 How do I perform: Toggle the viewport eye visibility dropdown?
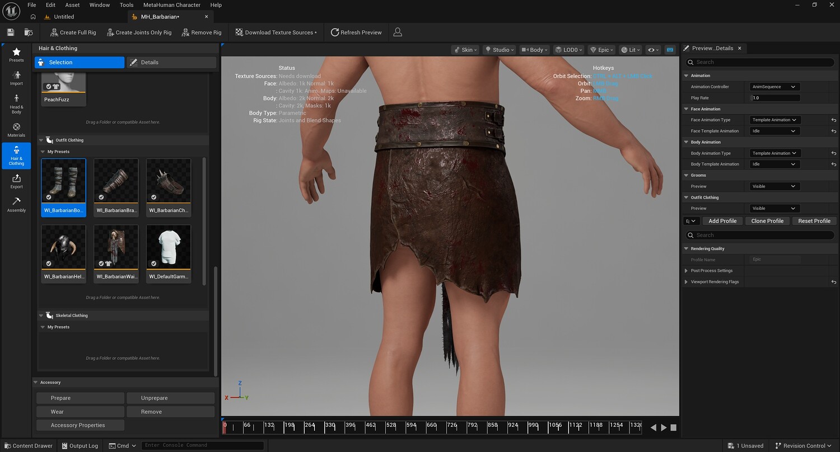click(652, 50)
